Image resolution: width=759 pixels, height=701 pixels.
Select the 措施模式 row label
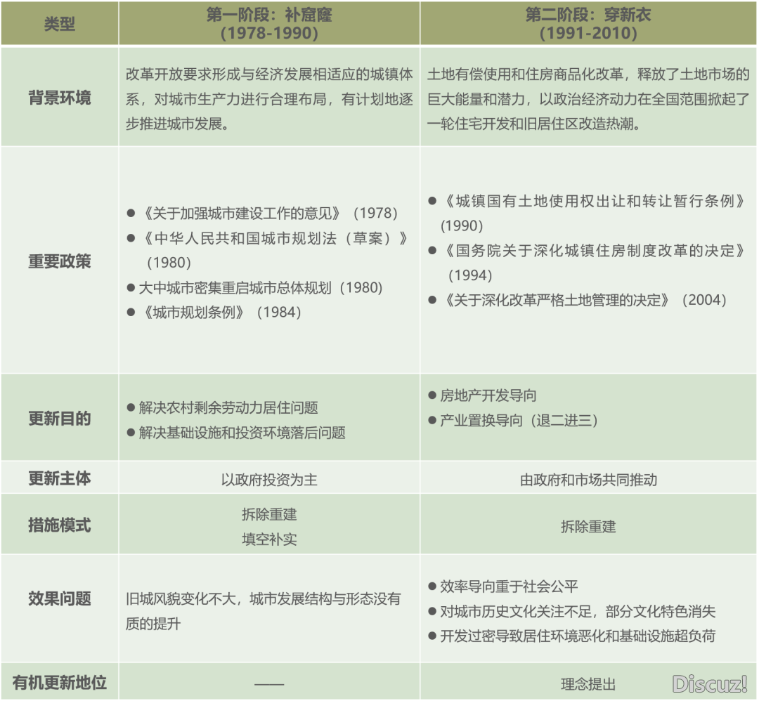[59, 525]
